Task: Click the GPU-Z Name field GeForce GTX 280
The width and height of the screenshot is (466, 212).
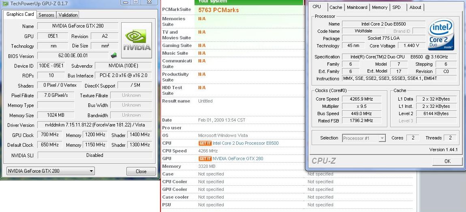Action: [78, 26]
